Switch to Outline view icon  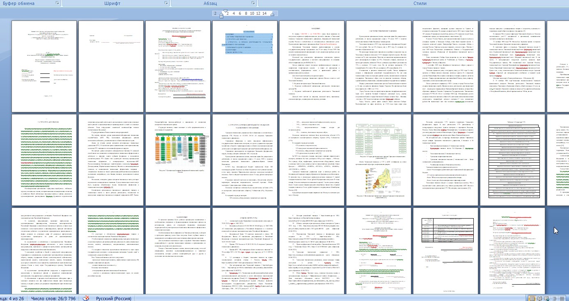(554, 298)
